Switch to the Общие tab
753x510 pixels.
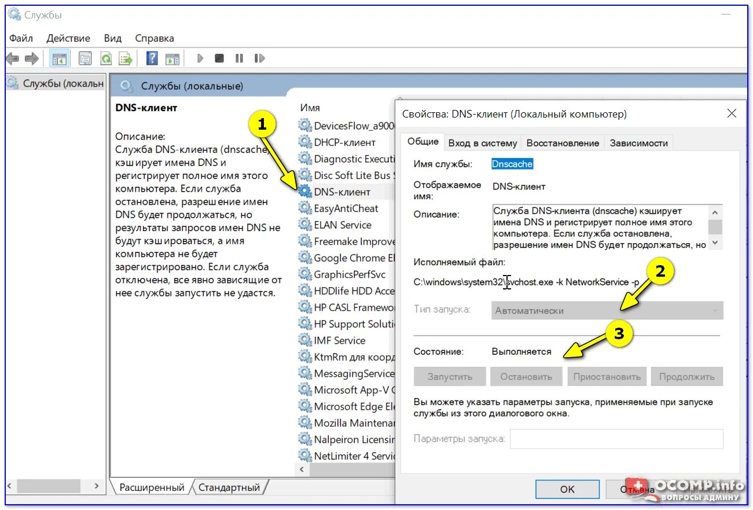423,142
